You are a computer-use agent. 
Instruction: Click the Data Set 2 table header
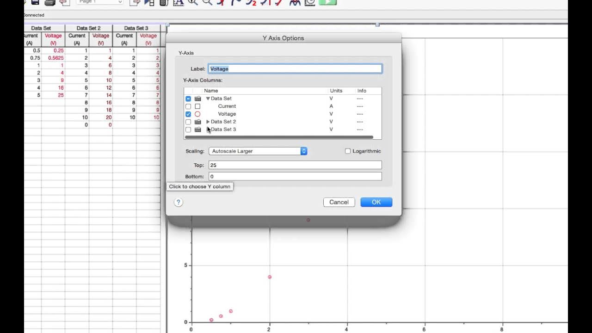pos(88,28)
